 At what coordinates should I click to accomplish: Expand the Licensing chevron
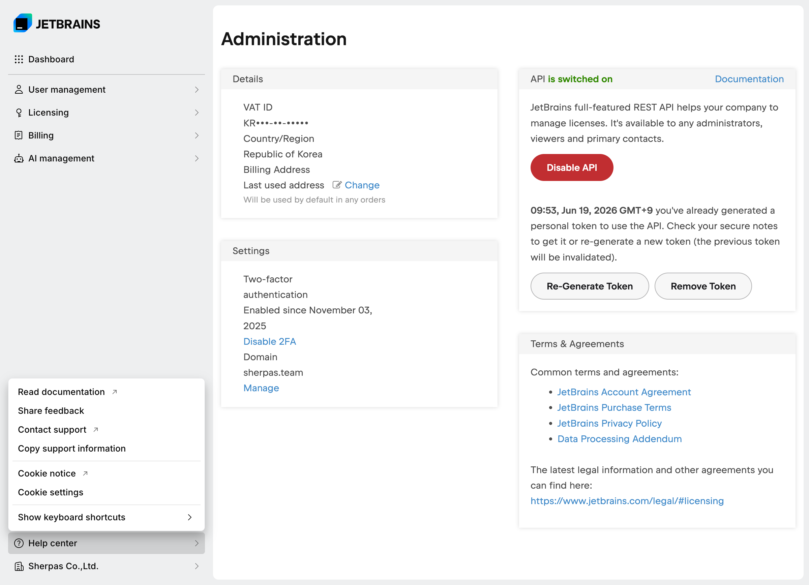[197, 113]
